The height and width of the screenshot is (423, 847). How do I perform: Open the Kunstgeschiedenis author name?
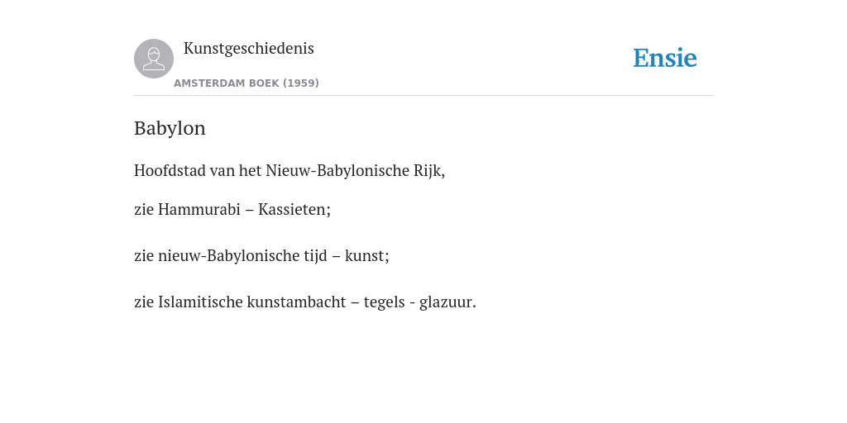(x=248, y=49)
